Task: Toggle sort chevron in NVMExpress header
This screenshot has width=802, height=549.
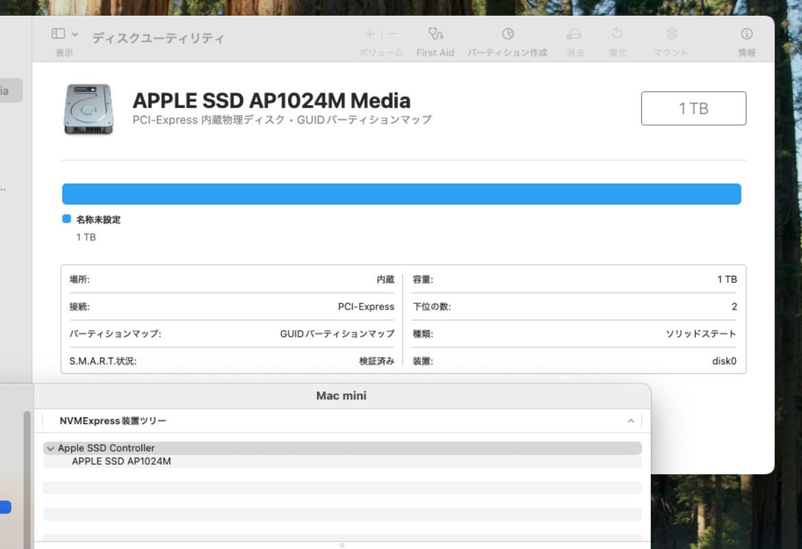Action: [630, 421]
